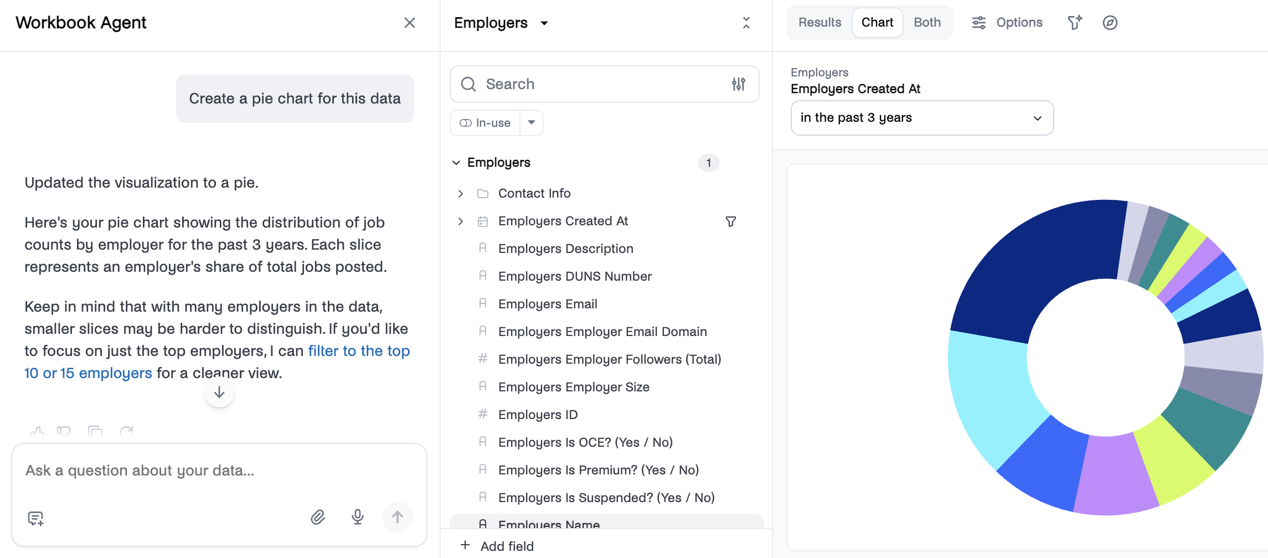
Task: Click the Contact Info folder icon
Action: 483,194
